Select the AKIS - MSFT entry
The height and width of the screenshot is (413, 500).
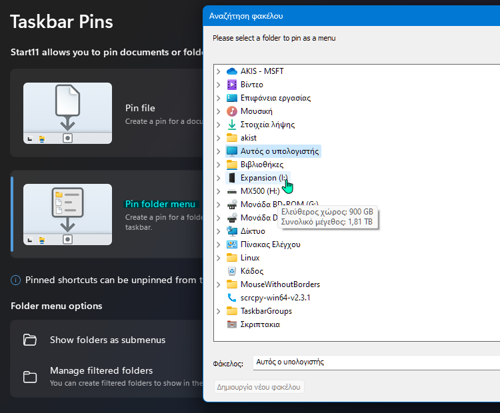(262, 71)
